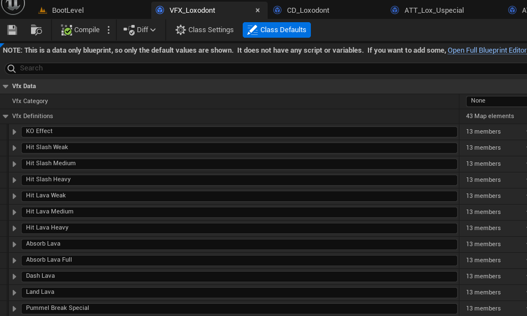This screenshot has height=316, width=527.
Task: Click the search magnifier icon
Action: point(12,69)
